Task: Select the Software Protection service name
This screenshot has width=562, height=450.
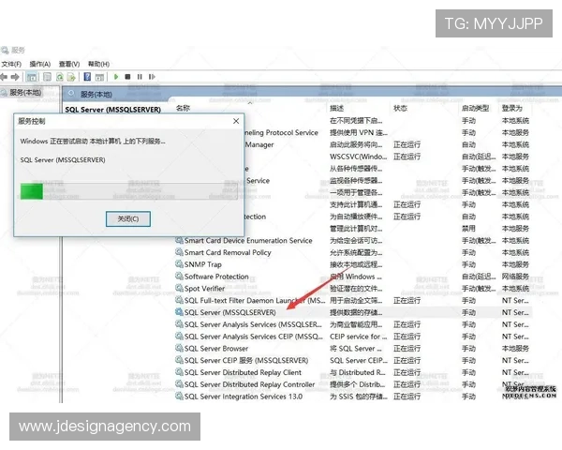Action: 216,277
